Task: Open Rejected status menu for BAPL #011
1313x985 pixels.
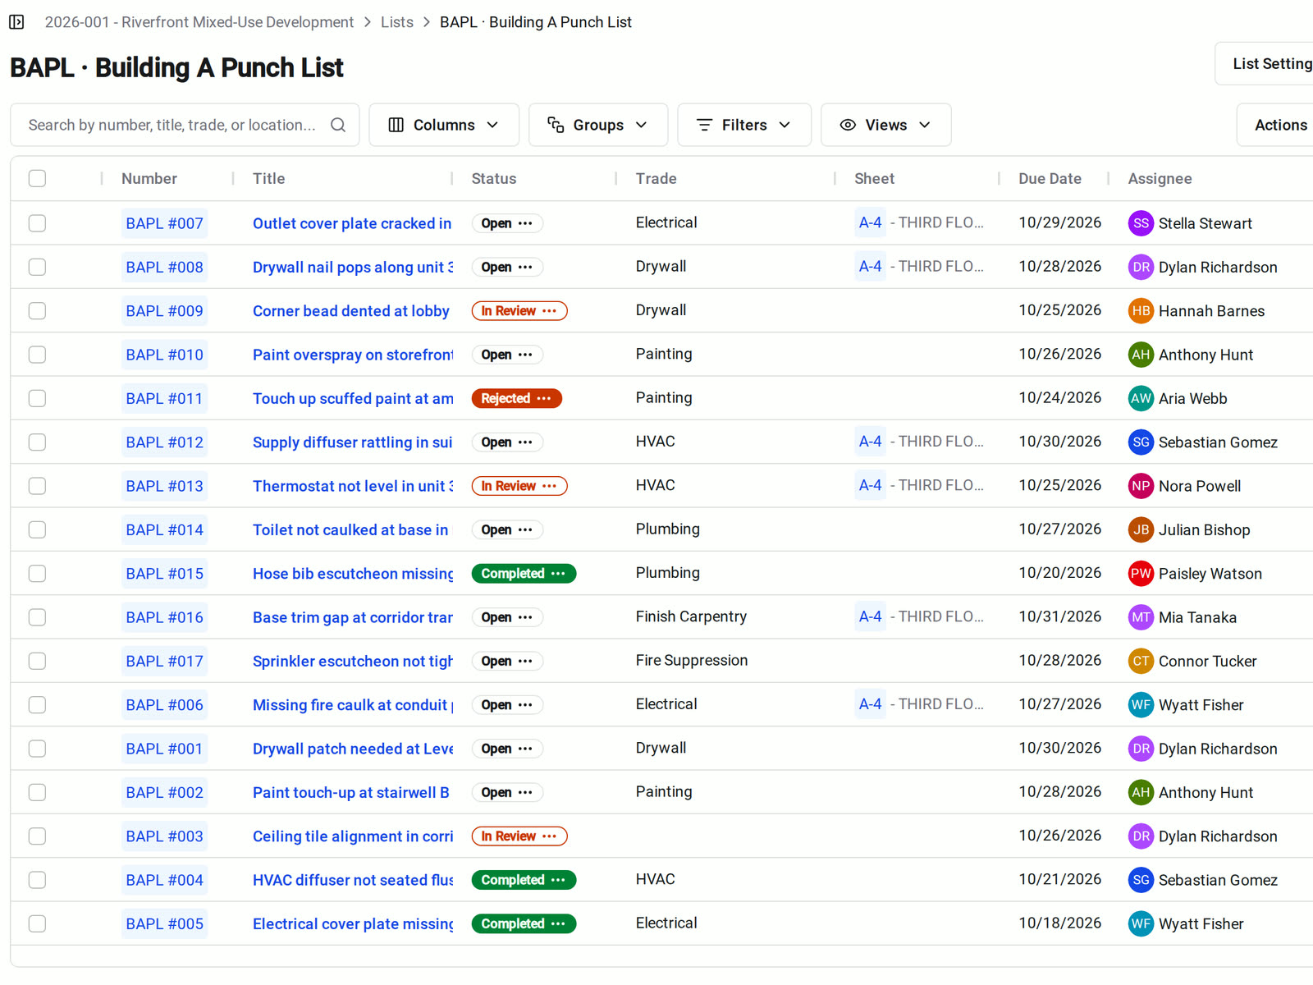Action: pyautogui.click(x=544, y=398)
